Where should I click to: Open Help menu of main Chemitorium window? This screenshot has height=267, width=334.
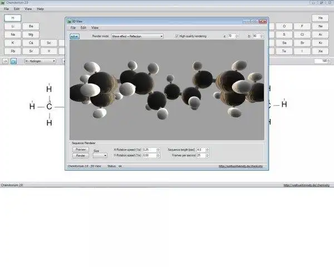(x=40, y=9)
